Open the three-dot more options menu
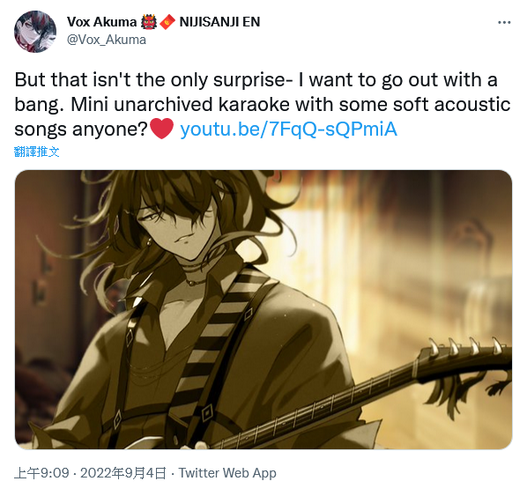Image resolution: width=527 pixels, height=496 pixels. (504, 23)
